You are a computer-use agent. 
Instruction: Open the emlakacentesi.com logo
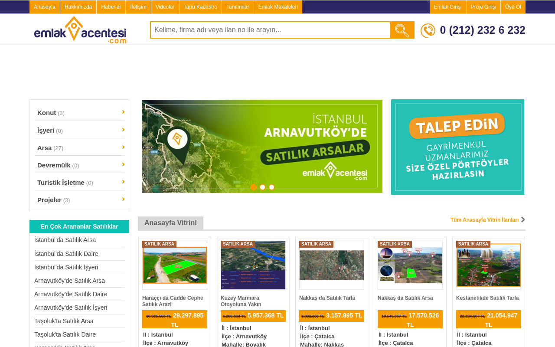[x=80, y=30]
